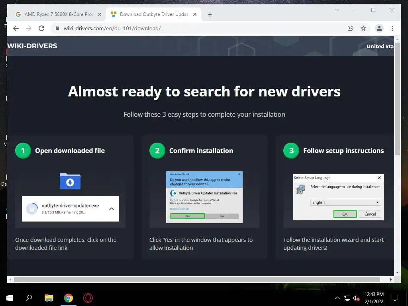Close the sample UAC dialog image
This screenshot has height=306, width=408.
coord(239,174)
